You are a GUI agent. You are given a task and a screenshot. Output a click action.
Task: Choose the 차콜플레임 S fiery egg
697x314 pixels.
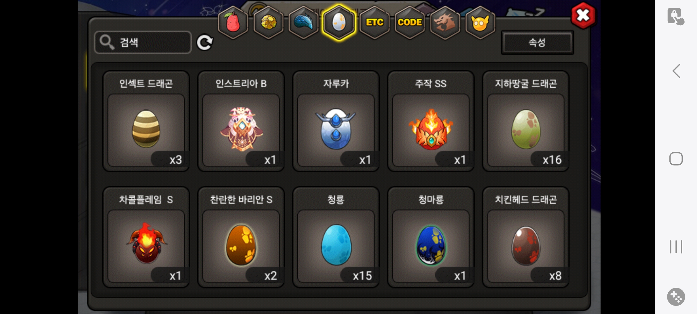(x=146, y=237)
